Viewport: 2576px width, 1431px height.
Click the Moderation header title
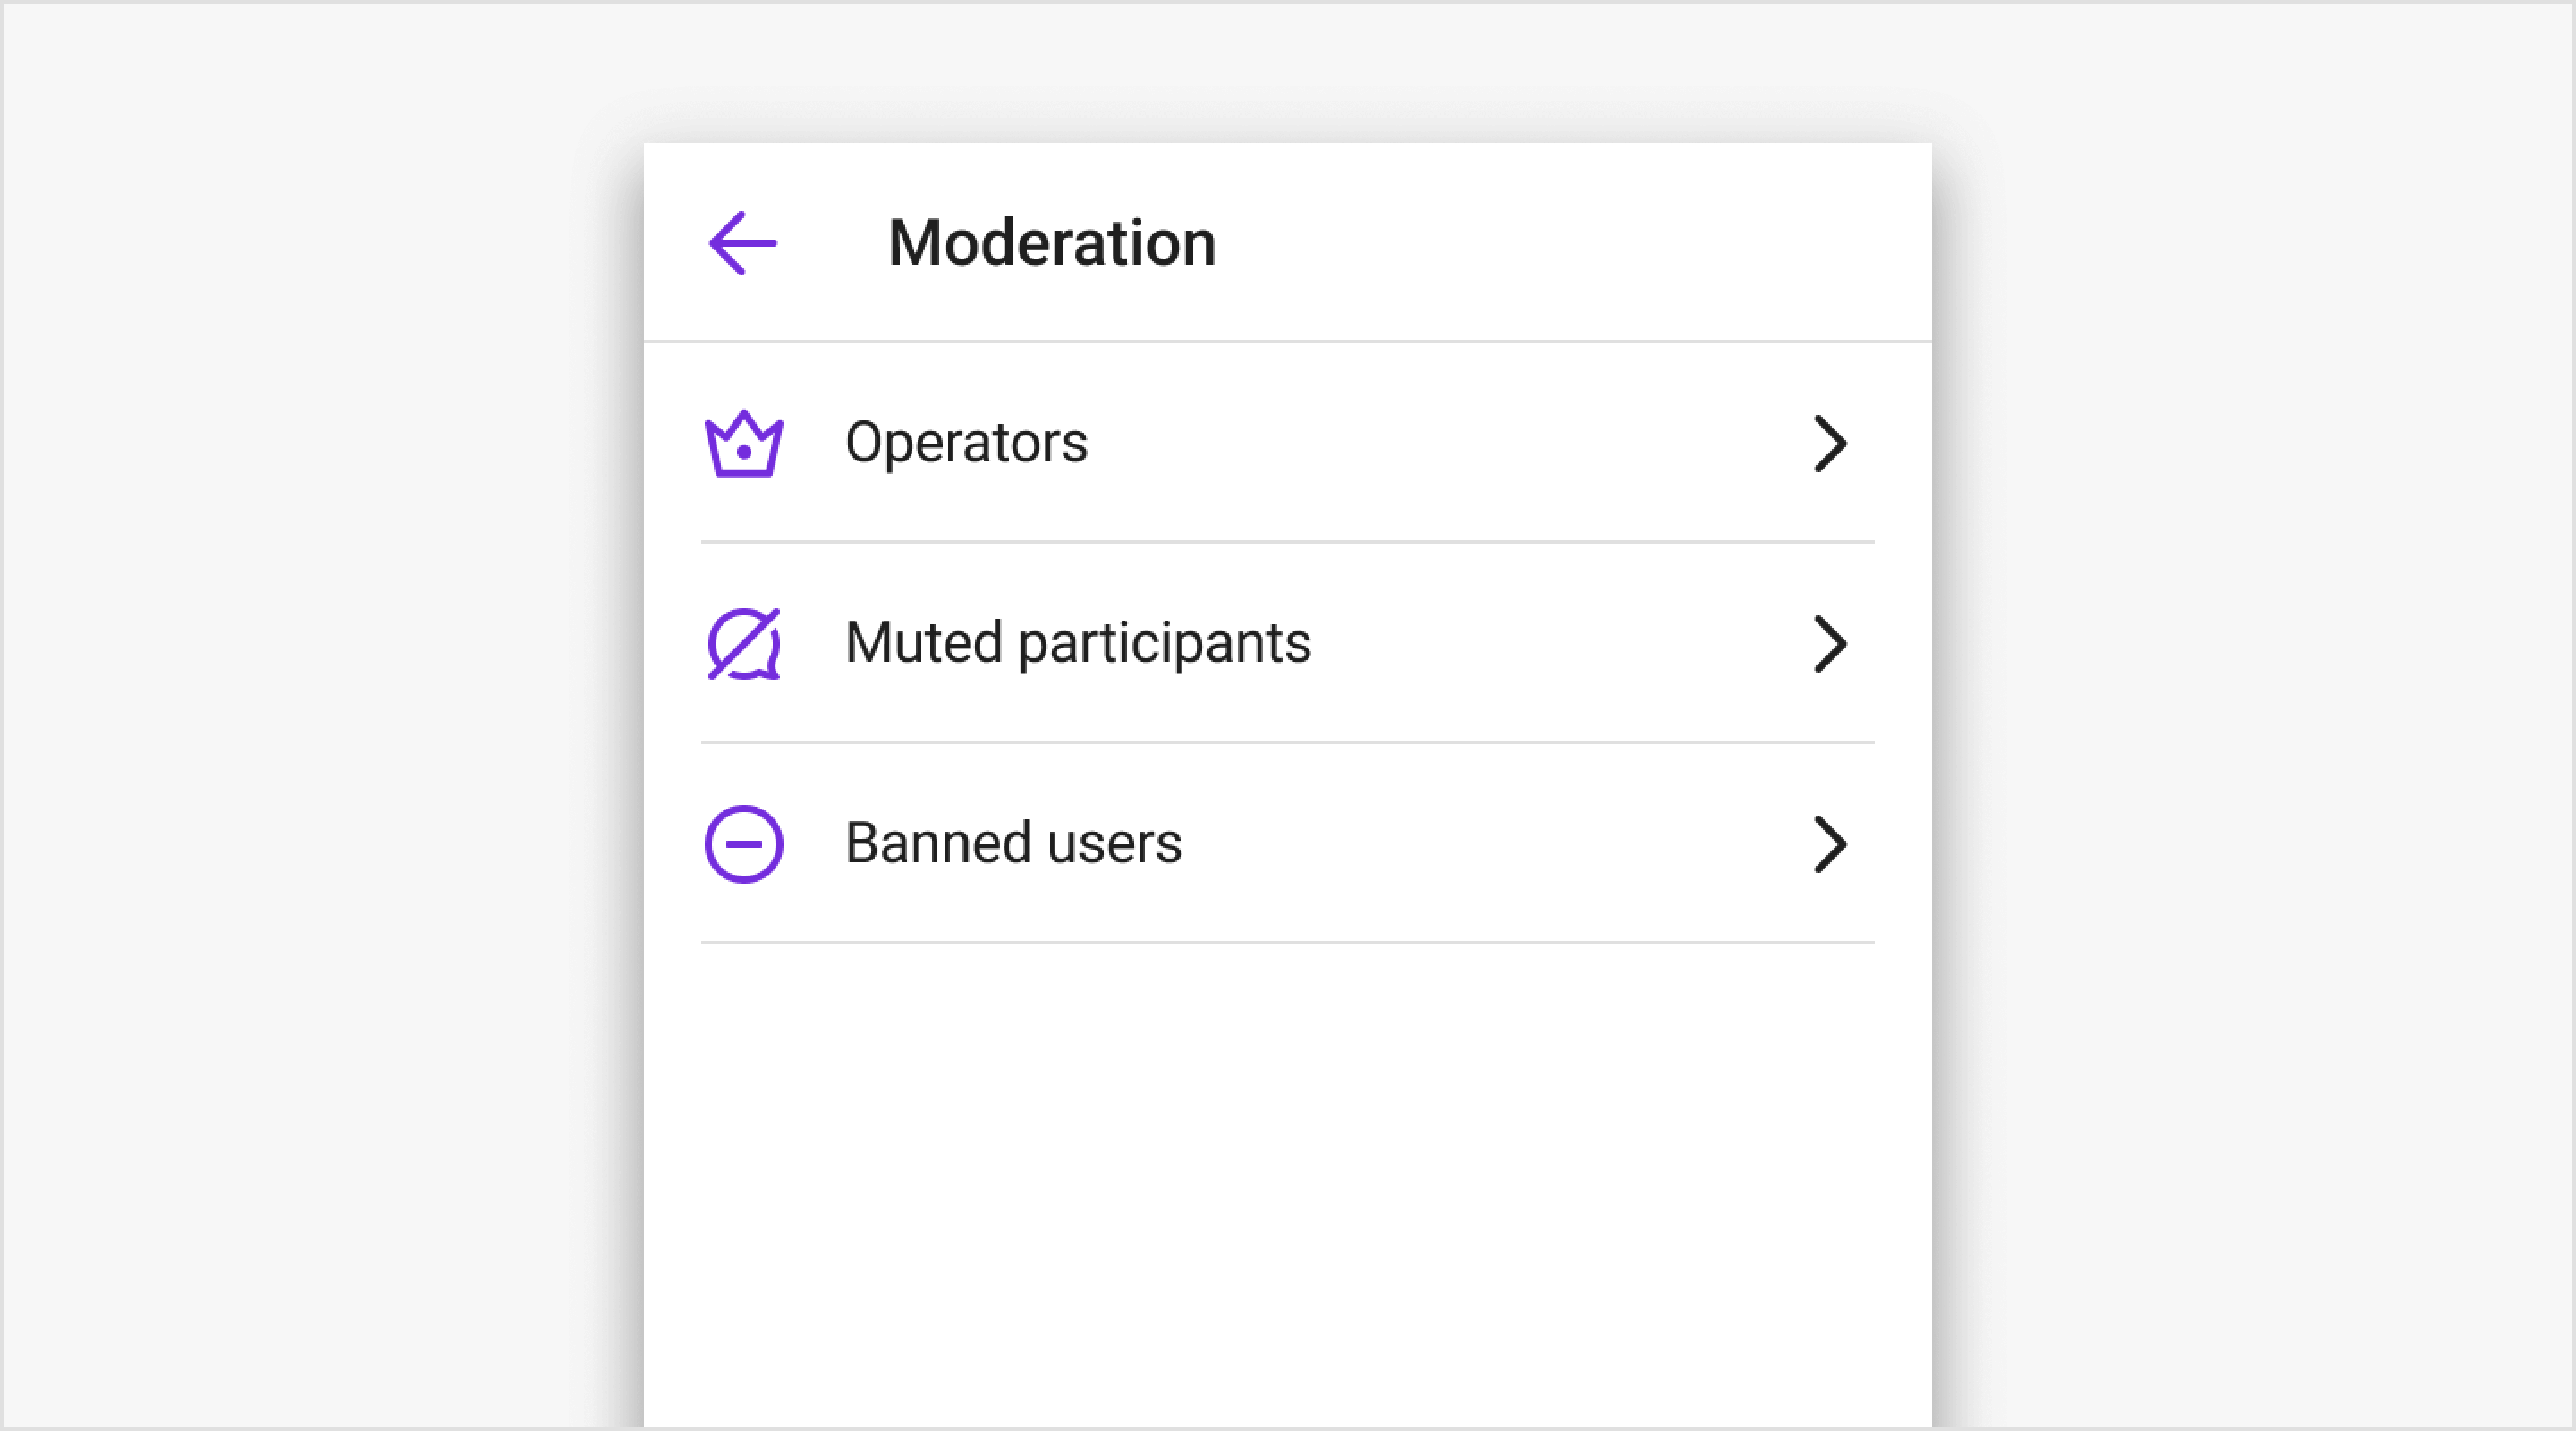1052,243
